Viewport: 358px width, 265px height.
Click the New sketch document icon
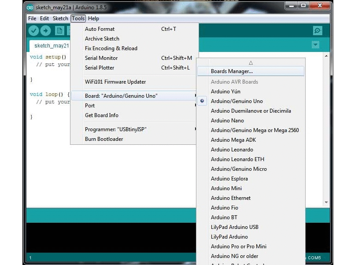[x=59, y=30]
